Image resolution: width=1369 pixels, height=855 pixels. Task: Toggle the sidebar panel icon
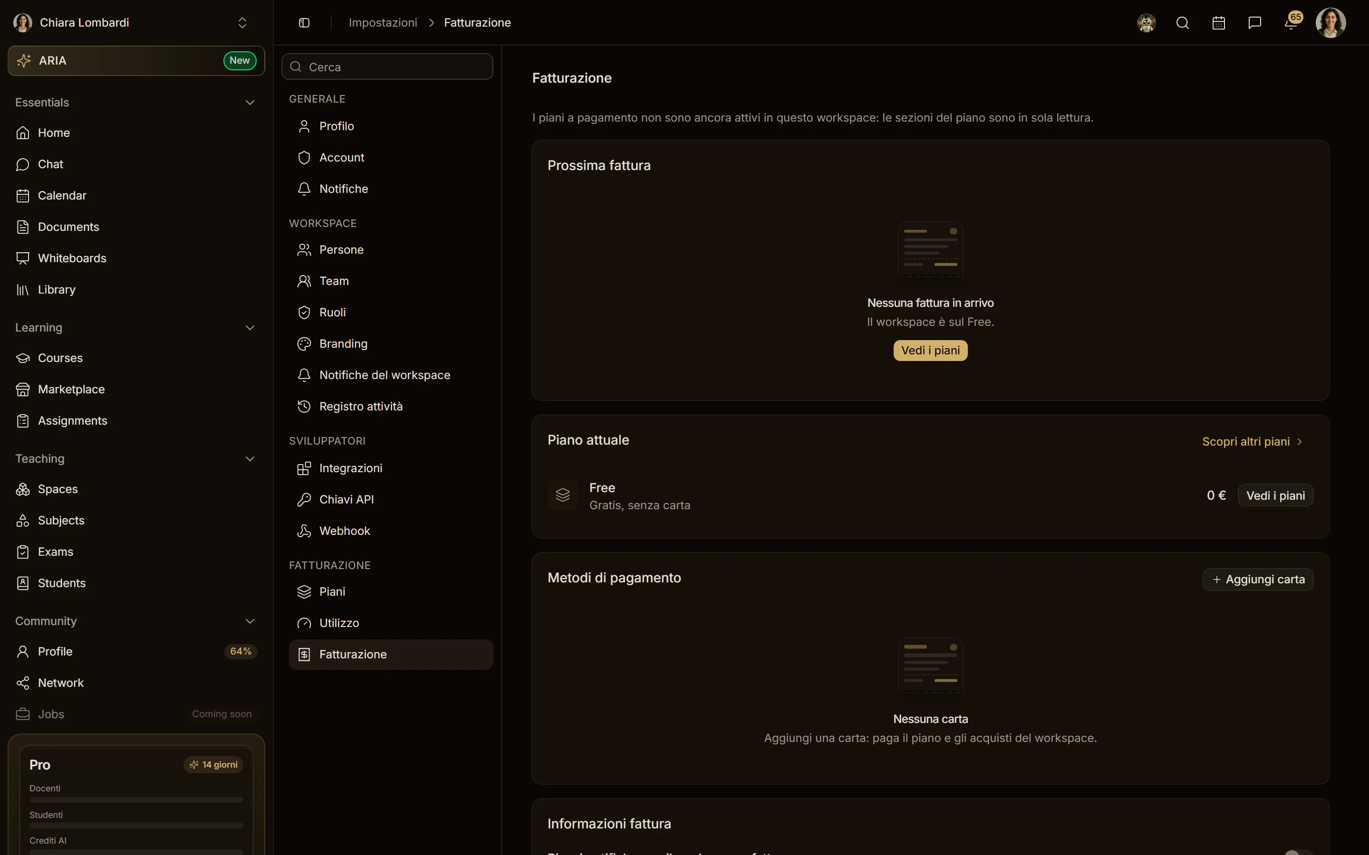tap(304, 23)
